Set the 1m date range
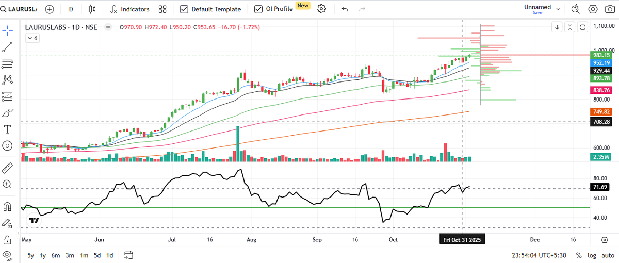 84,255
